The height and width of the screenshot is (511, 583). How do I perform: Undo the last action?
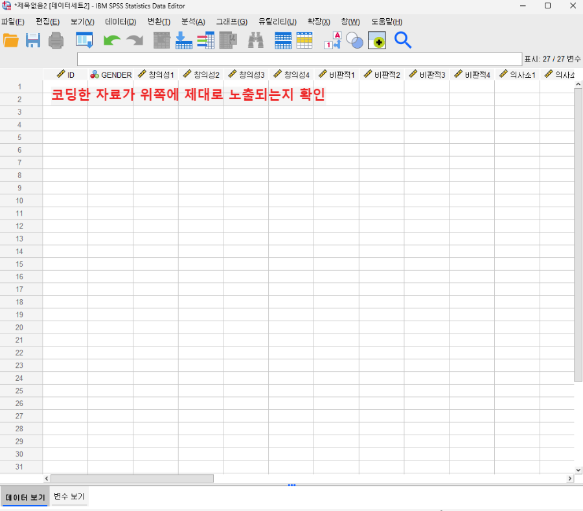pyautogui.click(x=111, y=40)
